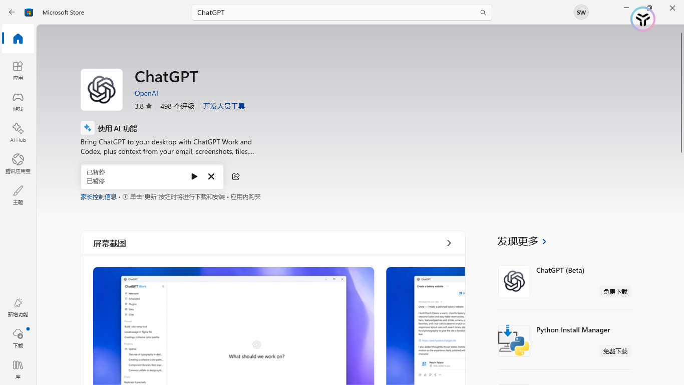
Task: Open the 应用 (Apps) section
Action: (18, 71)
